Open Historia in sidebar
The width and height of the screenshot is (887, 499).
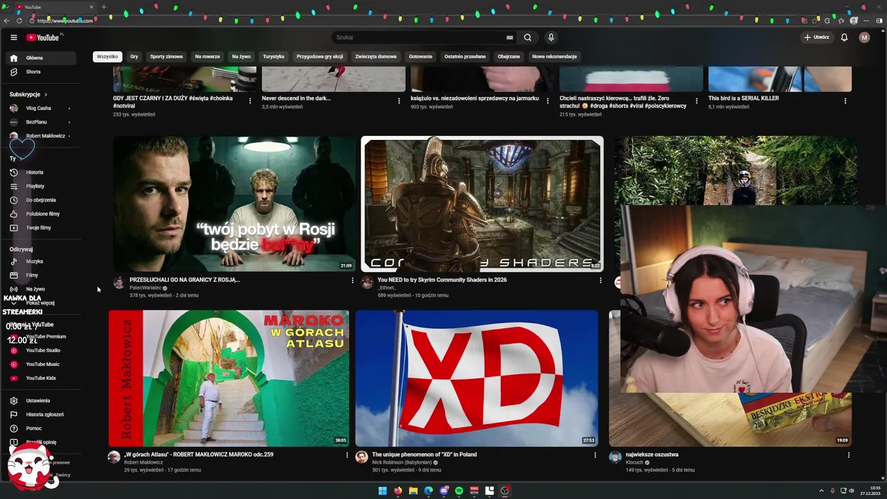pos(42,173)
